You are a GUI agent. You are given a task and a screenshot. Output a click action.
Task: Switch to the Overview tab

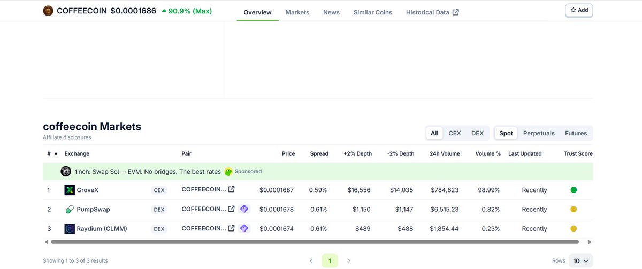[257, 12]
